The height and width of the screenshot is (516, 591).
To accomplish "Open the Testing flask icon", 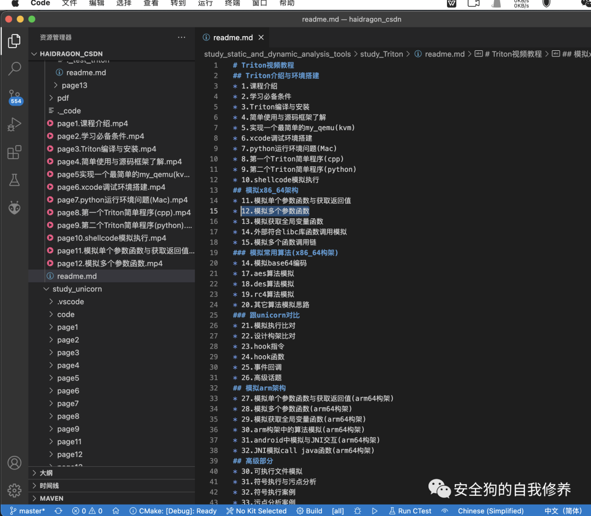I will pyautogui.click(x=14, y=180).
